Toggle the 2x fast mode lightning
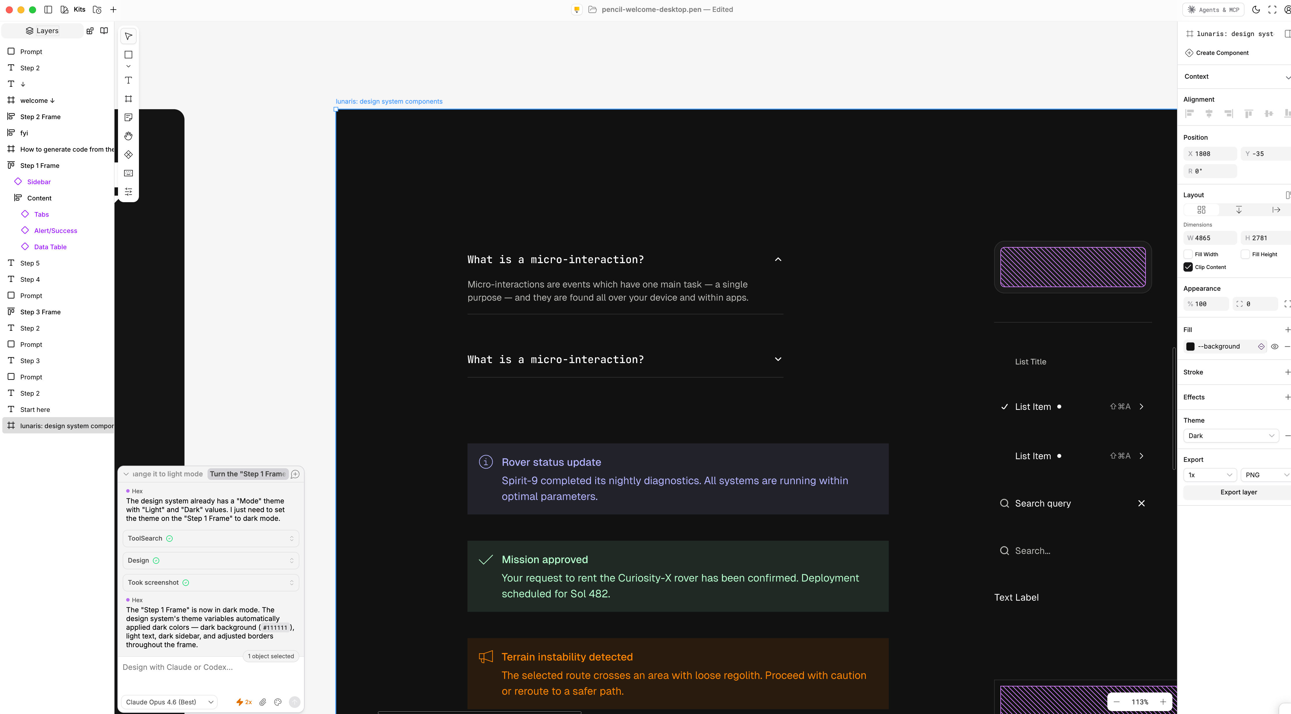The height and width of the screenshot is (714, 1291). (244, 702)
